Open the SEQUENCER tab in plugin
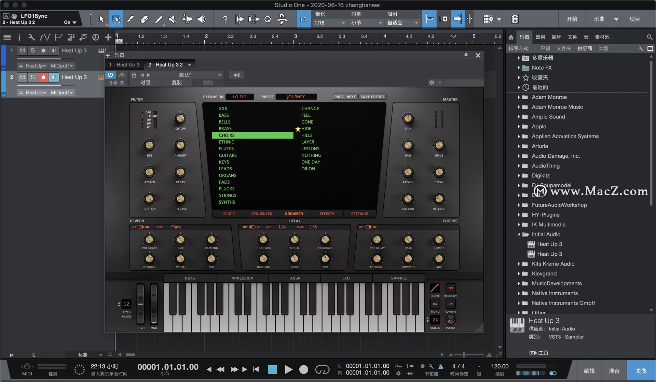 pyautogui.click(x=262, y=214)
